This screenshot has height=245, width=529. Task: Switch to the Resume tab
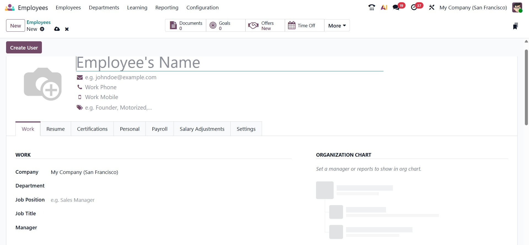click(56, 129)
